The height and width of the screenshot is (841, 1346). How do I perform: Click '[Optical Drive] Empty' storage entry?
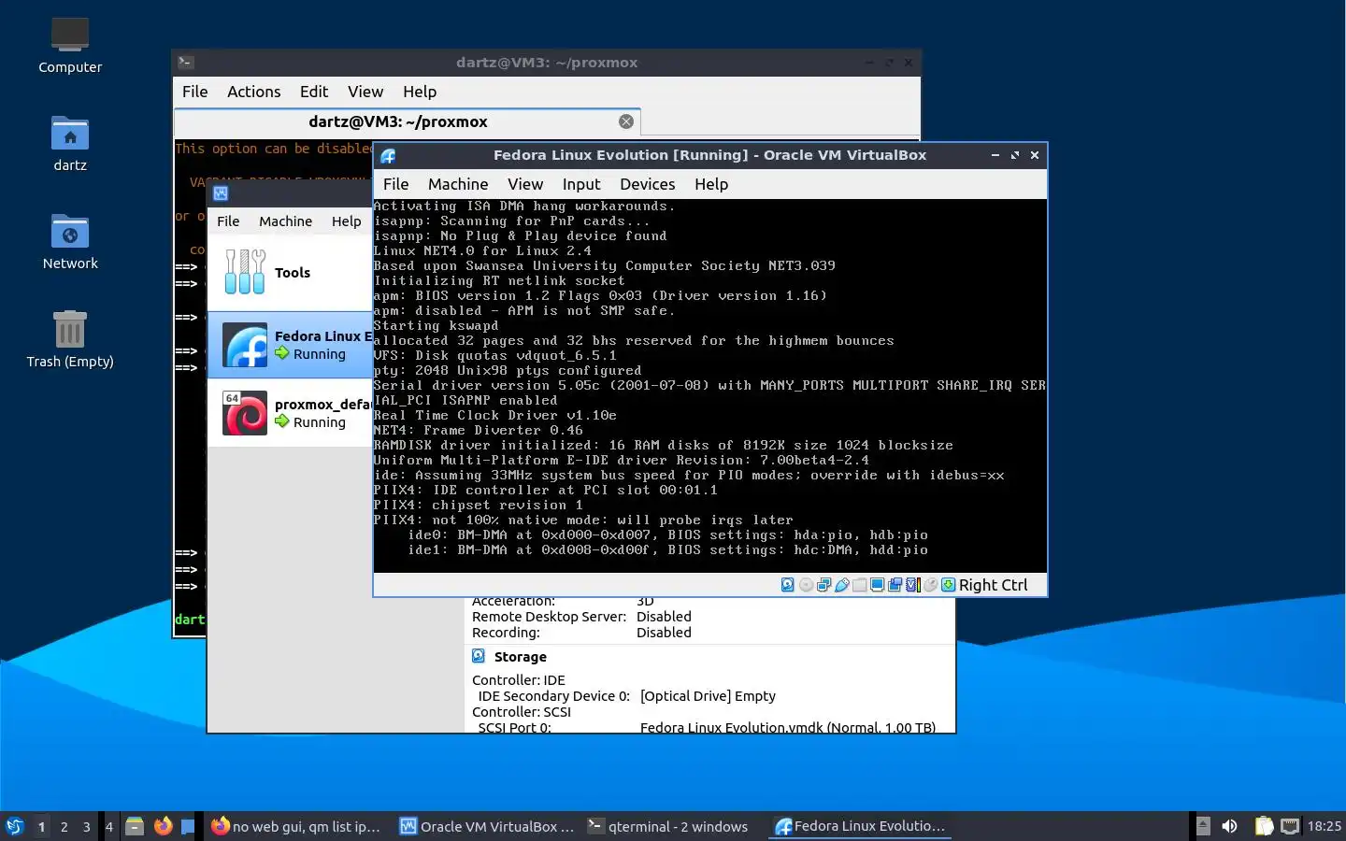click(708, 695)
